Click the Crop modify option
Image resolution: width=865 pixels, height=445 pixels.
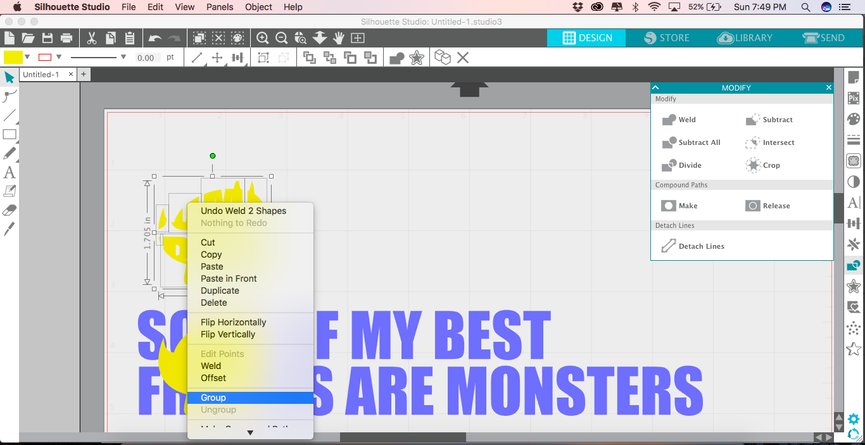(x=753, y=165)
